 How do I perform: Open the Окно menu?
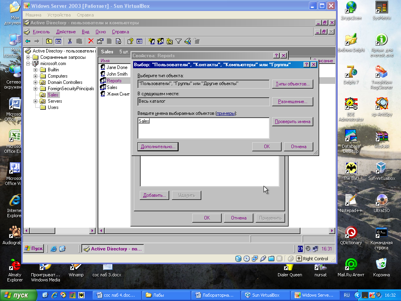pyautogui.click(x=101, y=32)
